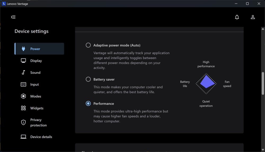The width and height of the screenshot is (265, 152).
Task: Open the user account profile icon
Action: tap(253, 17)
